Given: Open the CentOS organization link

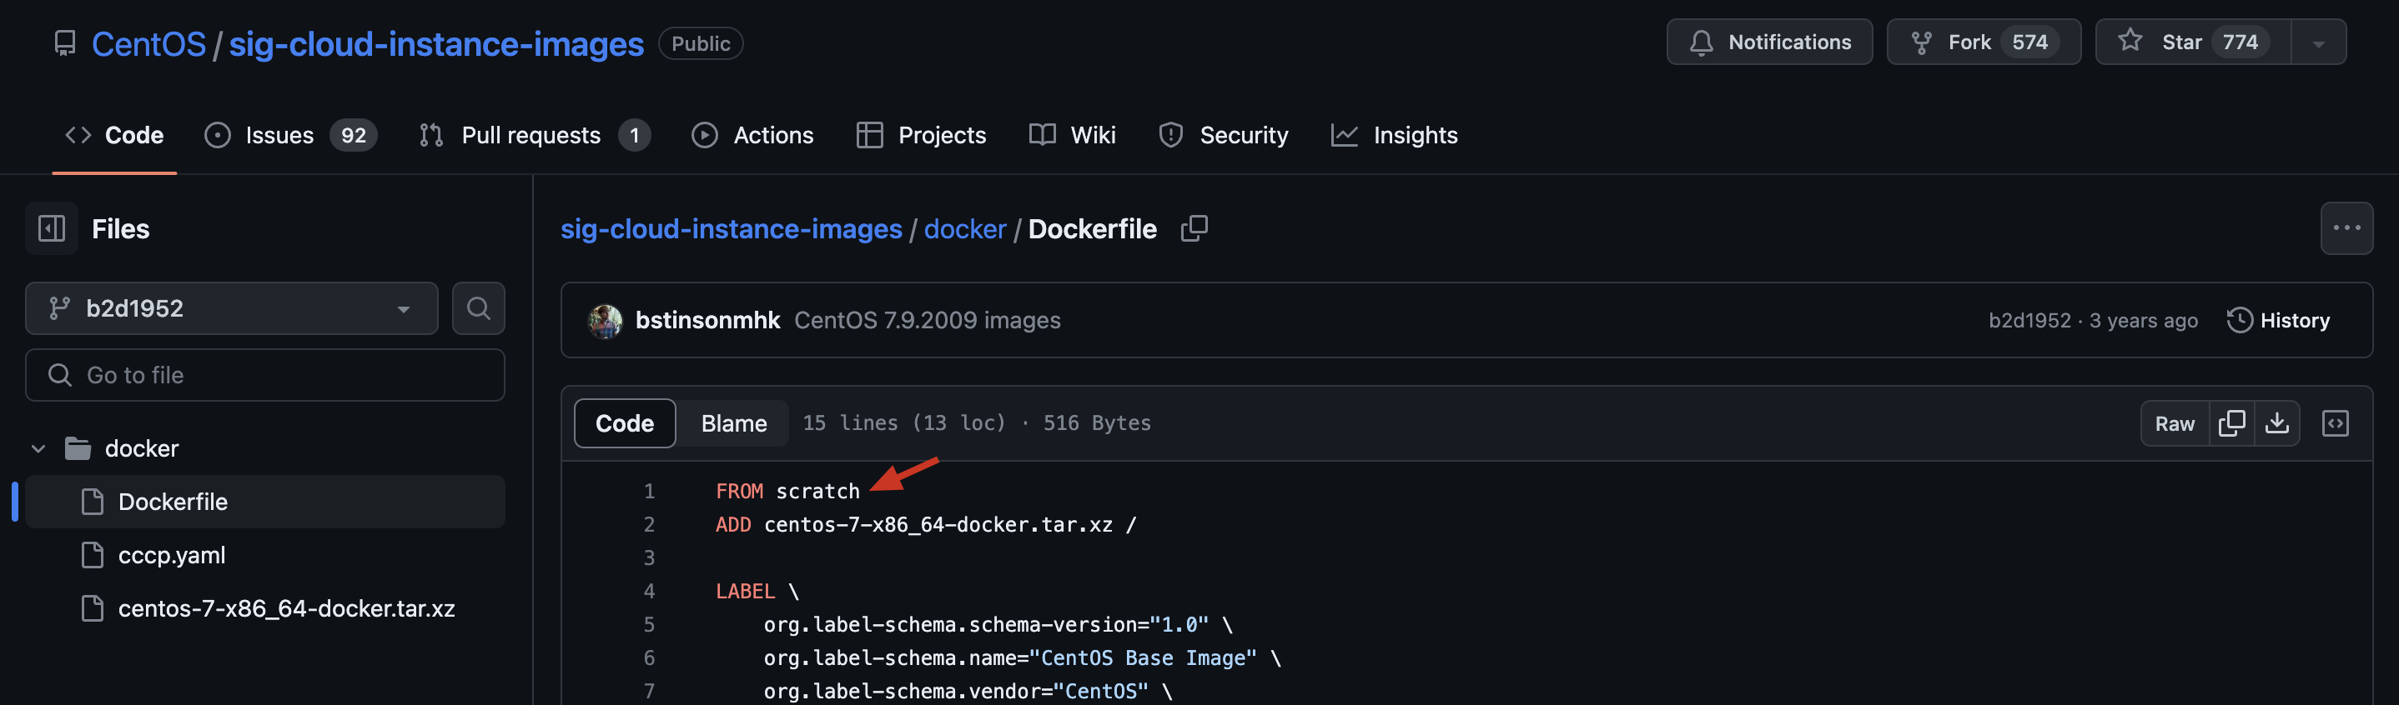Looking at the screenshot, I should point(148,43).
